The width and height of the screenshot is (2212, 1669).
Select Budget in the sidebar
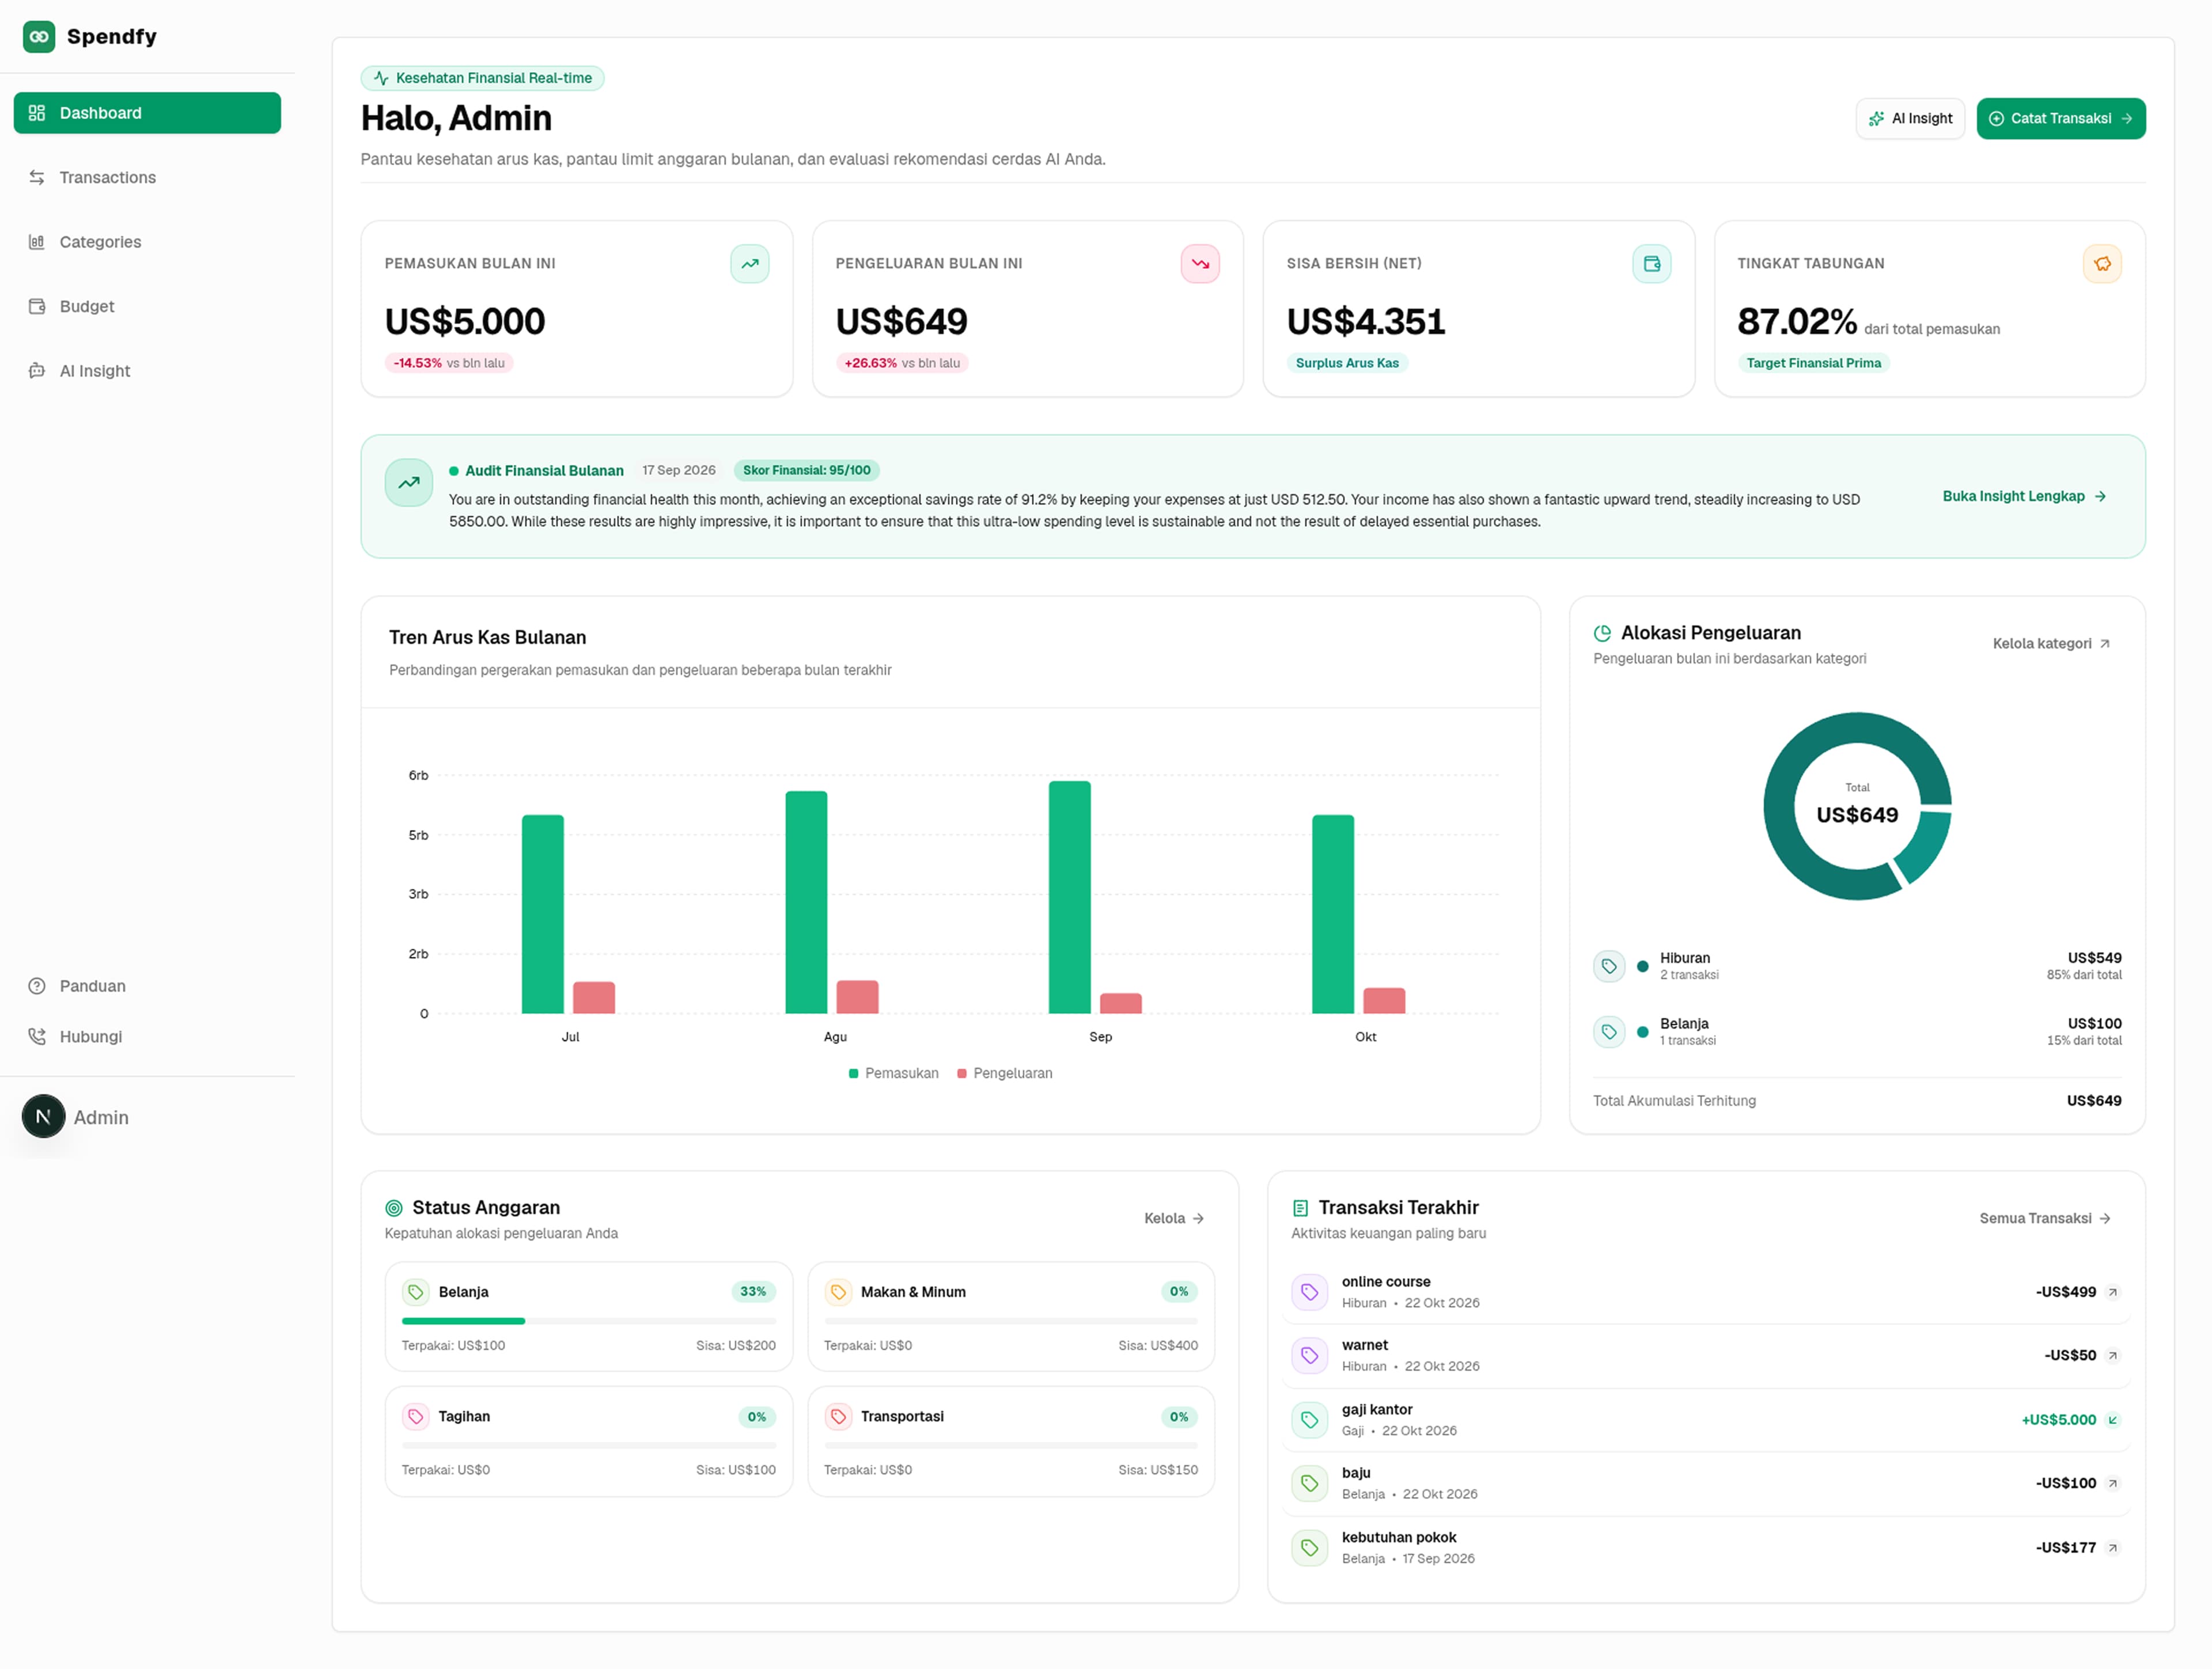147,306
